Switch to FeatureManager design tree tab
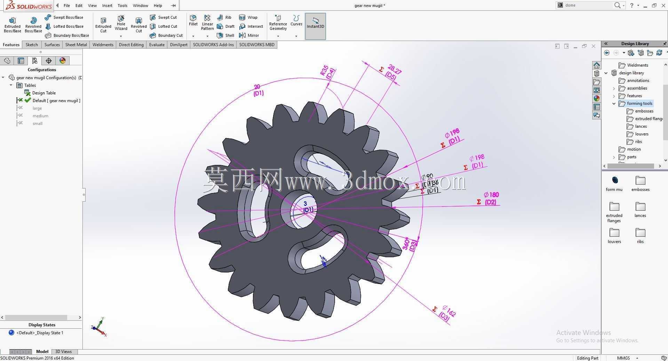This screenshot has height=361, width=668. point(7,61)
